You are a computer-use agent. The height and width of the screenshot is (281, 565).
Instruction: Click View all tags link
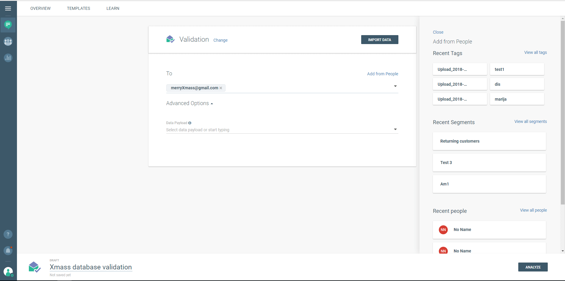coord(536,52)
